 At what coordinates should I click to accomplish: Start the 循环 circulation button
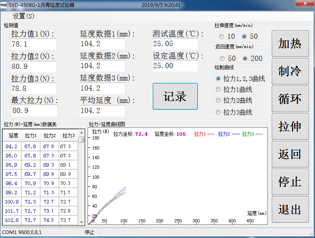pyautogui.click(x=290, y=99)
